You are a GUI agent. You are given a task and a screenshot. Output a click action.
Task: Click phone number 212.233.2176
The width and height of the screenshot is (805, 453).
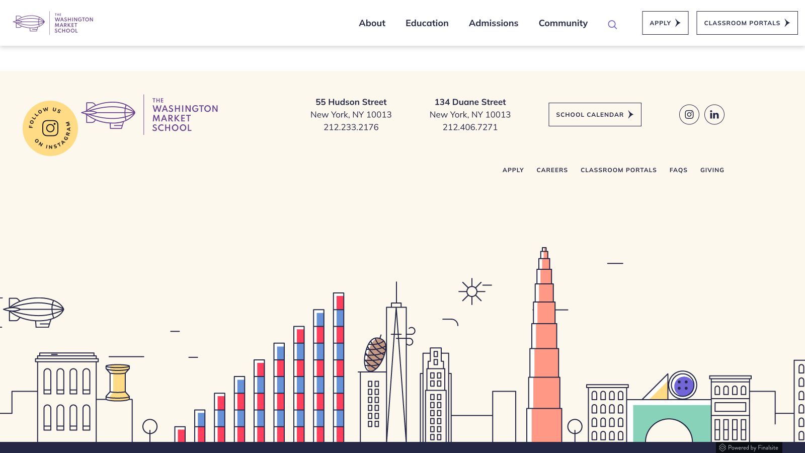(x=351, y=127)
